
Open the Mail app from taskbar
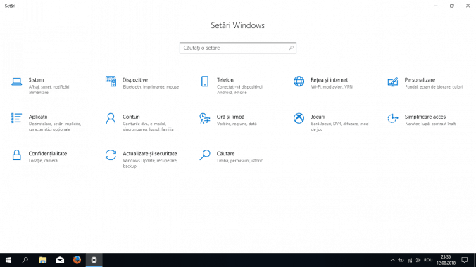(x=60, y=260)
